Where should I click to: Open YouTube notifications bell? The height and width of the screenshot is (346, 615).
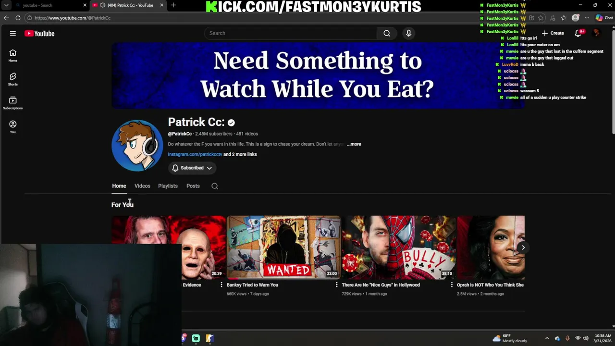pyautogui.click(x=578, y=33)
